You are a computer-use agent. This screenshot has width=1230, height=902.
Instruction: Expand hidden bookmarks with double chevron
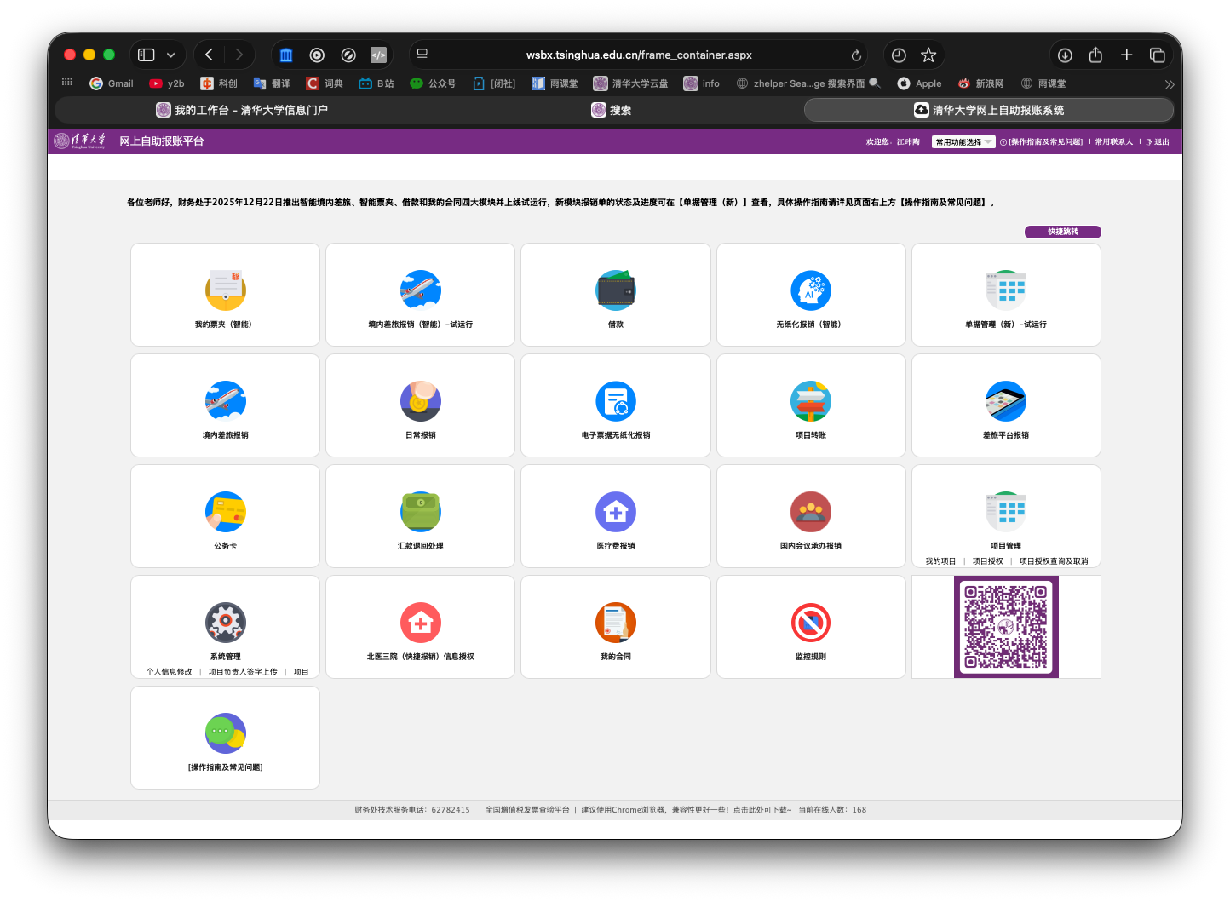pos(1170,84)
